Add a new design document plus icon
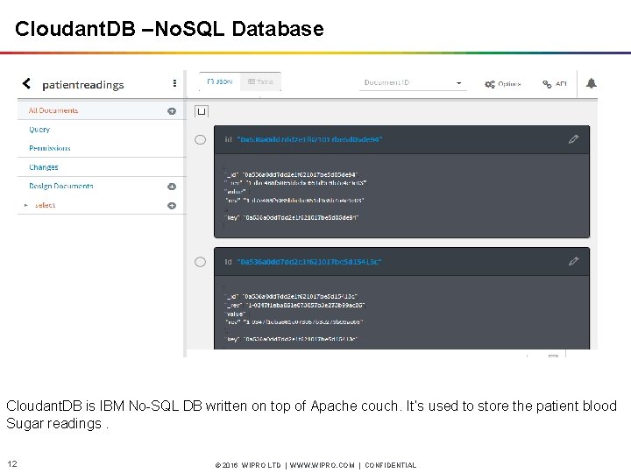 (172, 187)
